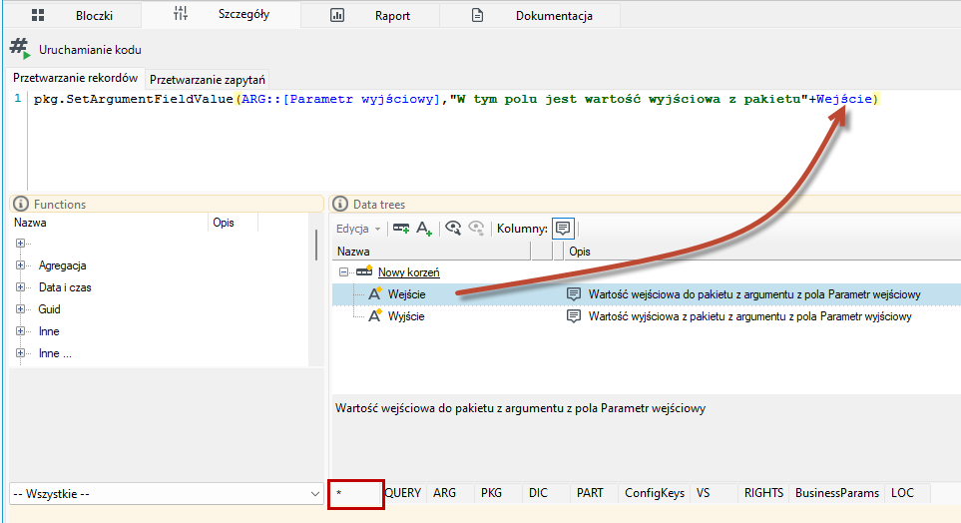Select the ConfigKeys data tree tab

(x=654, y=493)
